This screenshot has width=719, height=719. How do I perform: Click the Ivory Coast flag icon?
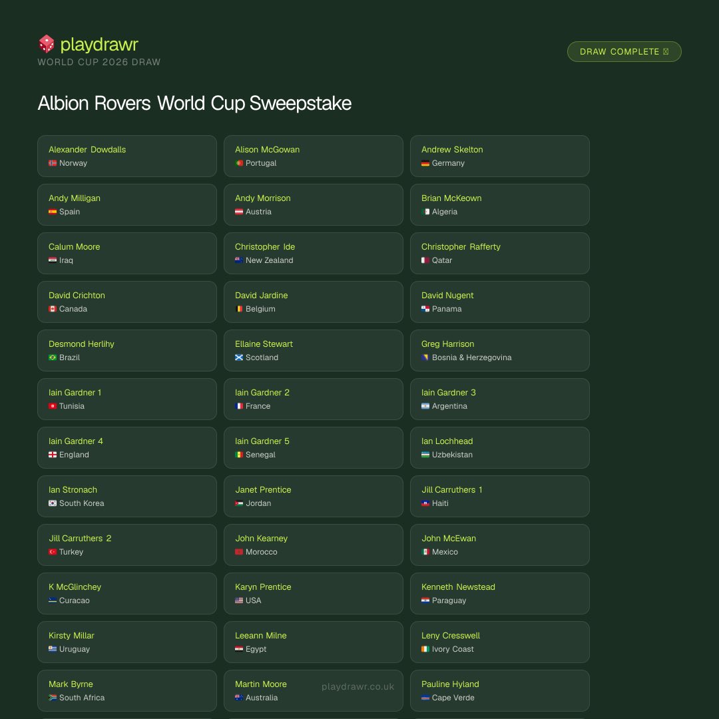click(x=425, y=649)
